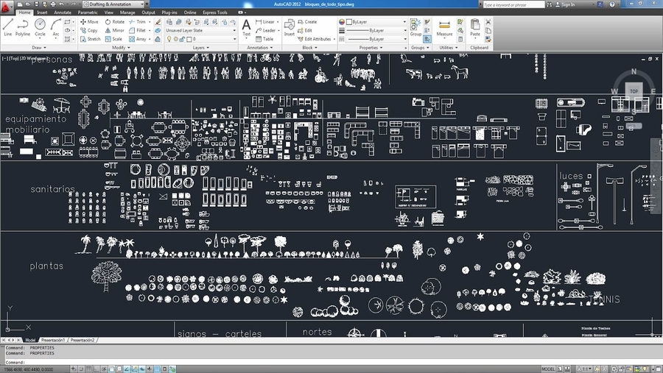Choose the Circle tool
This screenshot has height=373, width=663.
pos(40,28)
